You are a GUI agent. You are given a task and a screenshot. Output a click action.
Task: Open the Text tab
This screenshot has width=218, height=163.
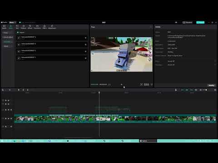click(x=17, y=27)
